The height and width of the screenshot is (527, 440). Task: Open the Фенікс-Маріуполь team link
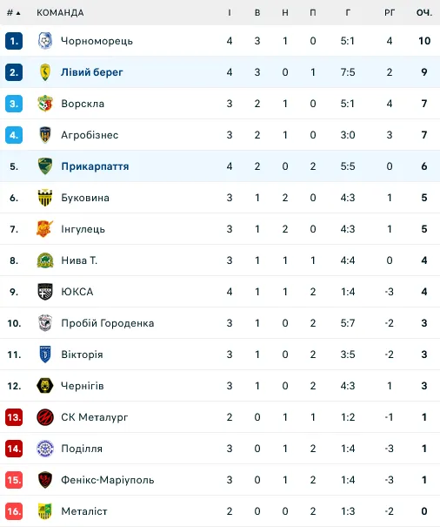[108, 480]
